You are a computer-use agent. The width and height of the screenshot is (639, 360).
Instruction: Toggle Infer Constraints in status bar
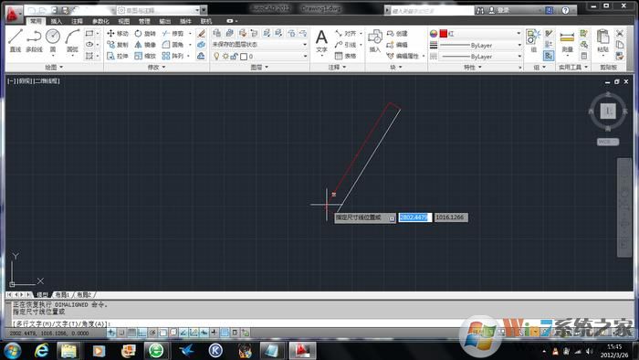[110, 333]
